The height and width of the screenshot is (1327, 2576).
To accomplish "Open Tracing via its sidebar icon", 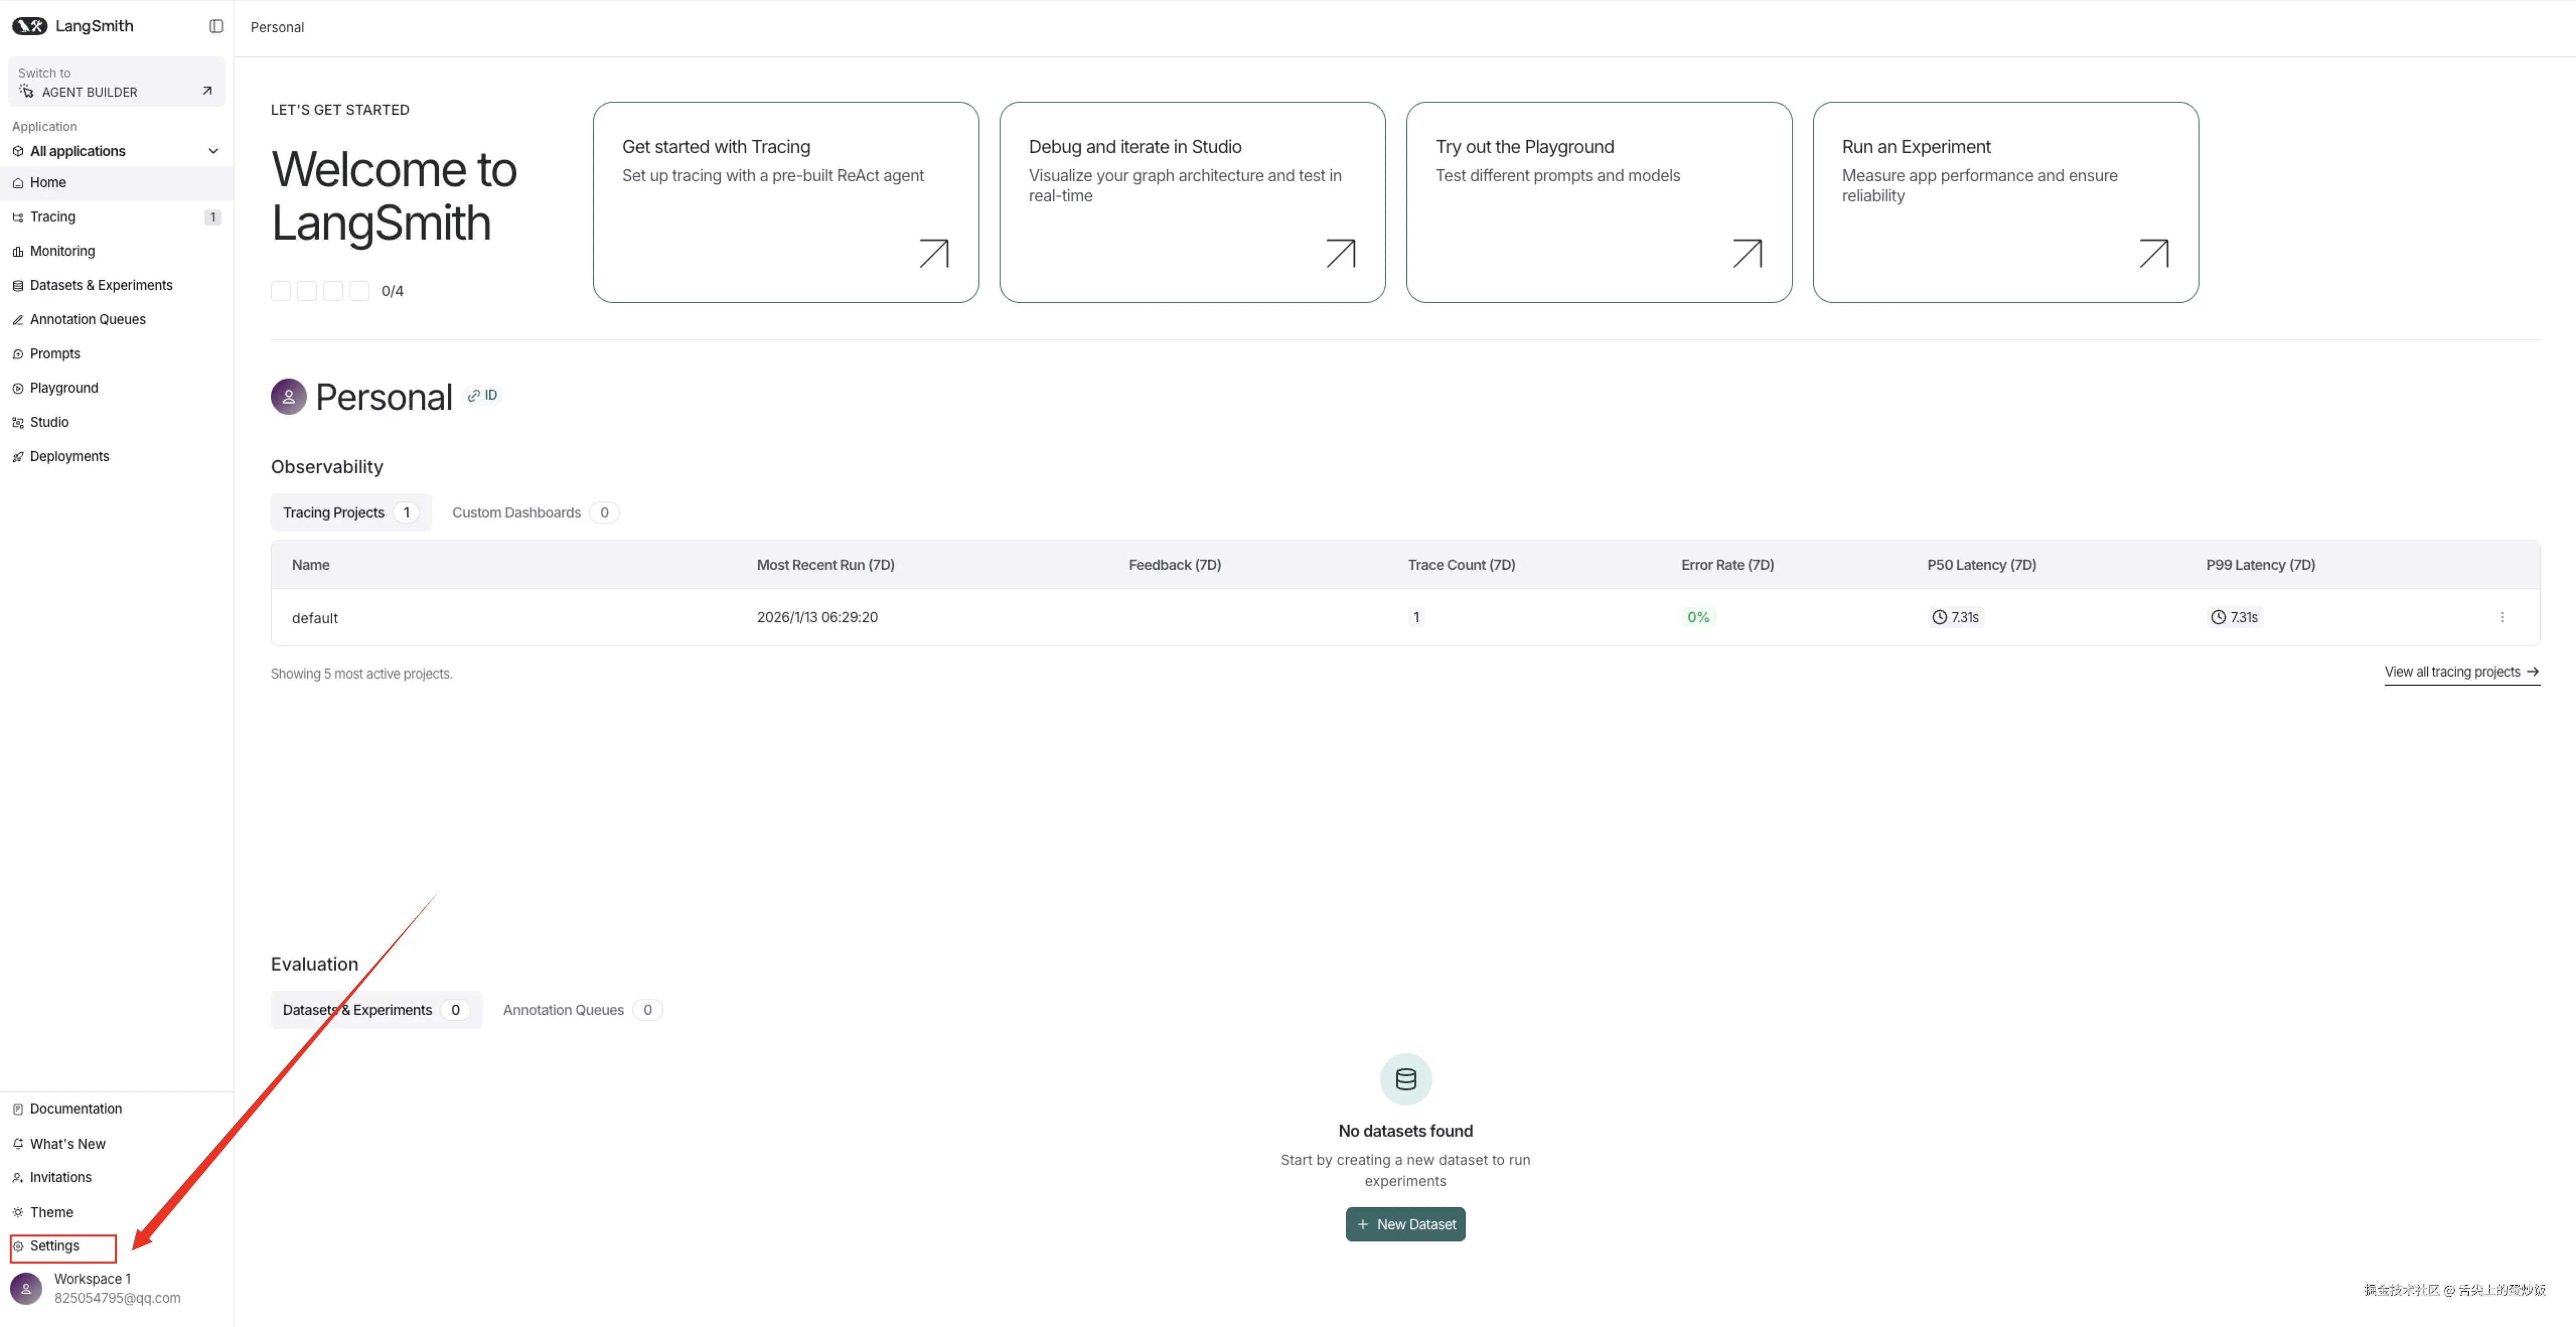I will pos(18,217).
